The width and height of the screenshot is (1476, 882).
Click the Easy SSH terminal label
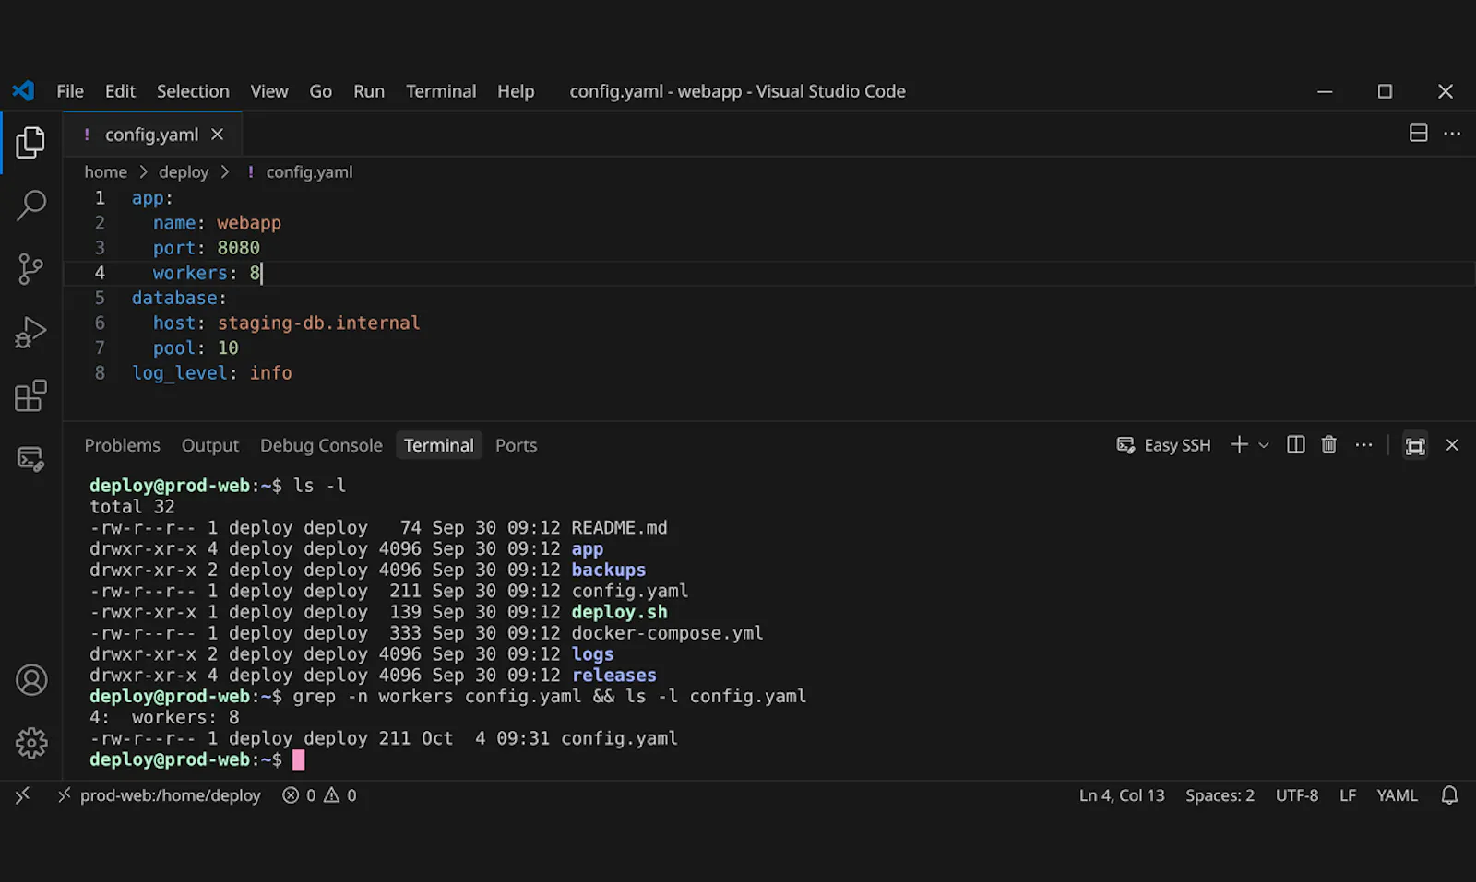tap(1177, 445)
